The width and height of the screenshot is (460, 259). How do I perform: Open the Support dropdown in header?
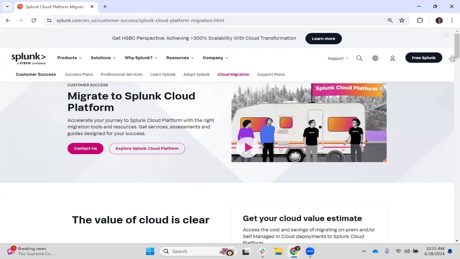pyautogui.click(x=338, y=58)
